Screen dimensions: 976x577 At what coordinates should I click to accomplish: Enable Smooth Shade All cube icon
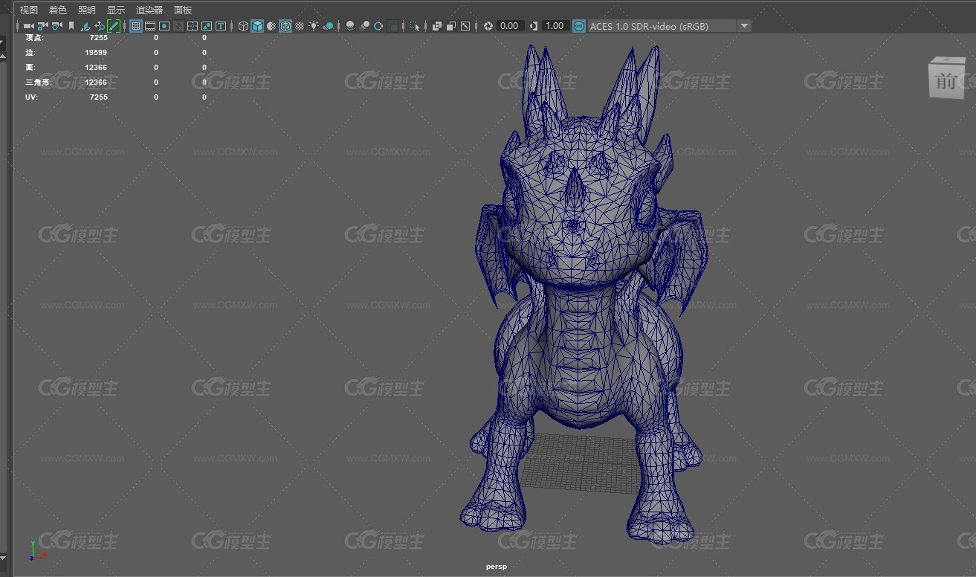point(257,26)
